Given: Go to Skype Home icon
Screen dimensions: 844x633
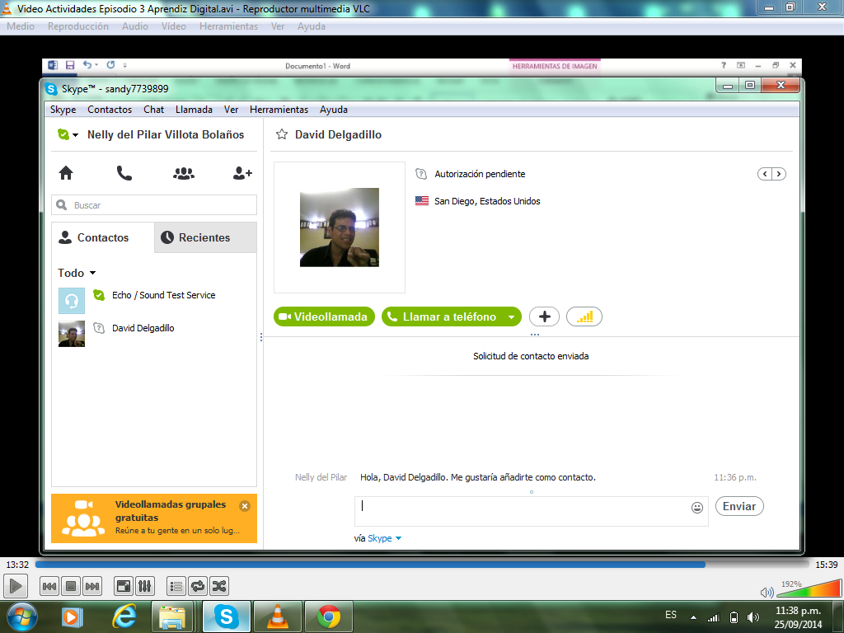Looking at the screenshot, I should [66, 173].
